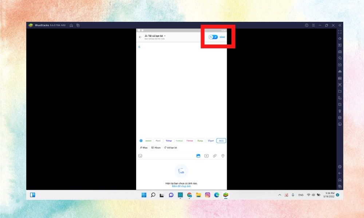Collapse font styles with blue arrow

click(141, 141)
